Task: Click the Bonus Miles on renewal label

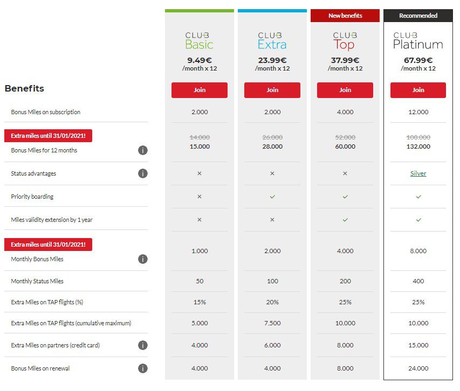Action: (40, 368)
